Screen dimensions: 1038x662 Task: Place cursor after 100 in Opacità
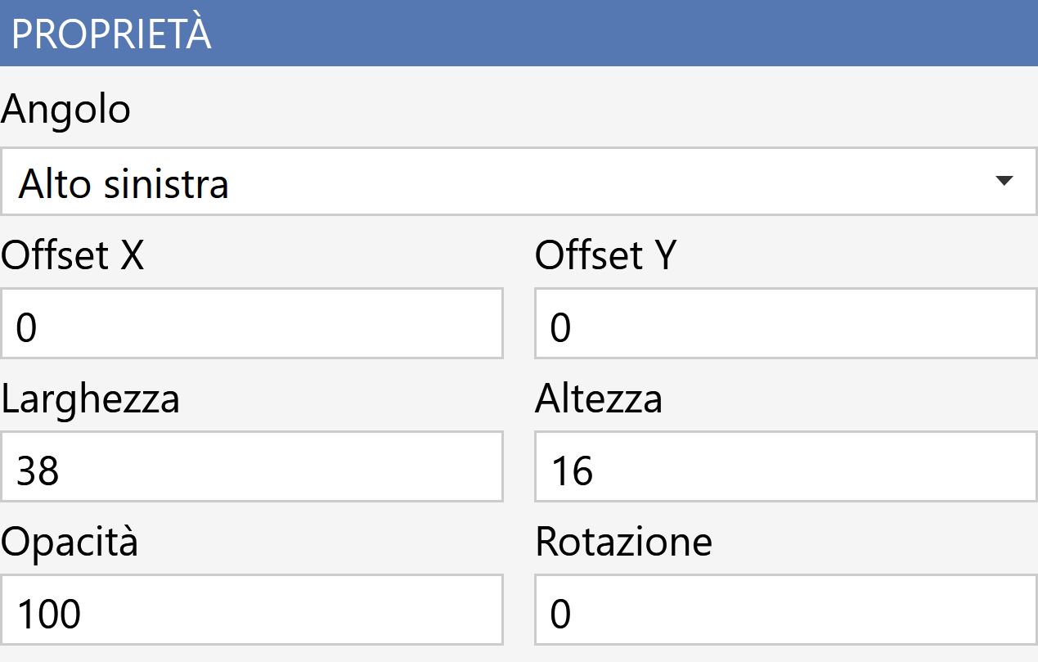click(x=83, y=614)
